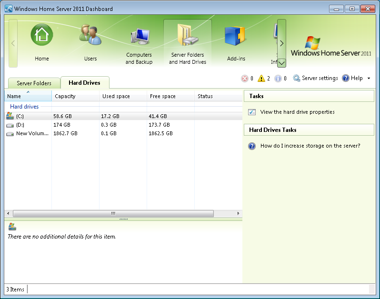Click the 41.4 GB free space cell
This screenshot has width=380, height=299.
click(158, 116)
